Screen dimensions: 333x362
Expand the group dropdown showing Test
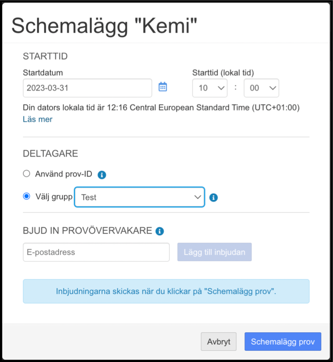click(139, 197)
